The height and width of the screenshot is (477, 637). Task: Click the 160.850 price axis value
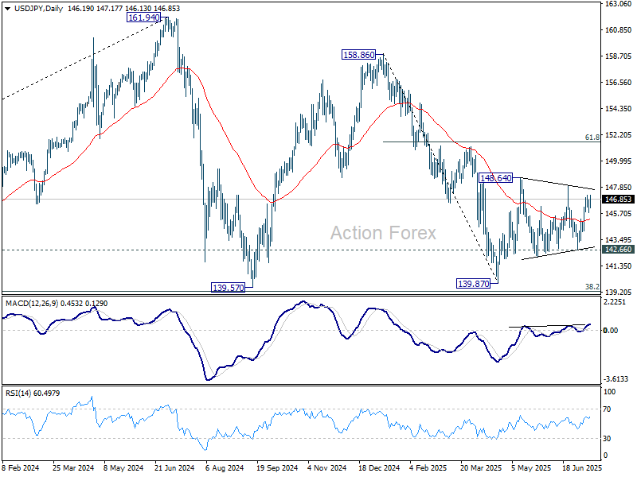pyautogui.click(x=618, y=30)
